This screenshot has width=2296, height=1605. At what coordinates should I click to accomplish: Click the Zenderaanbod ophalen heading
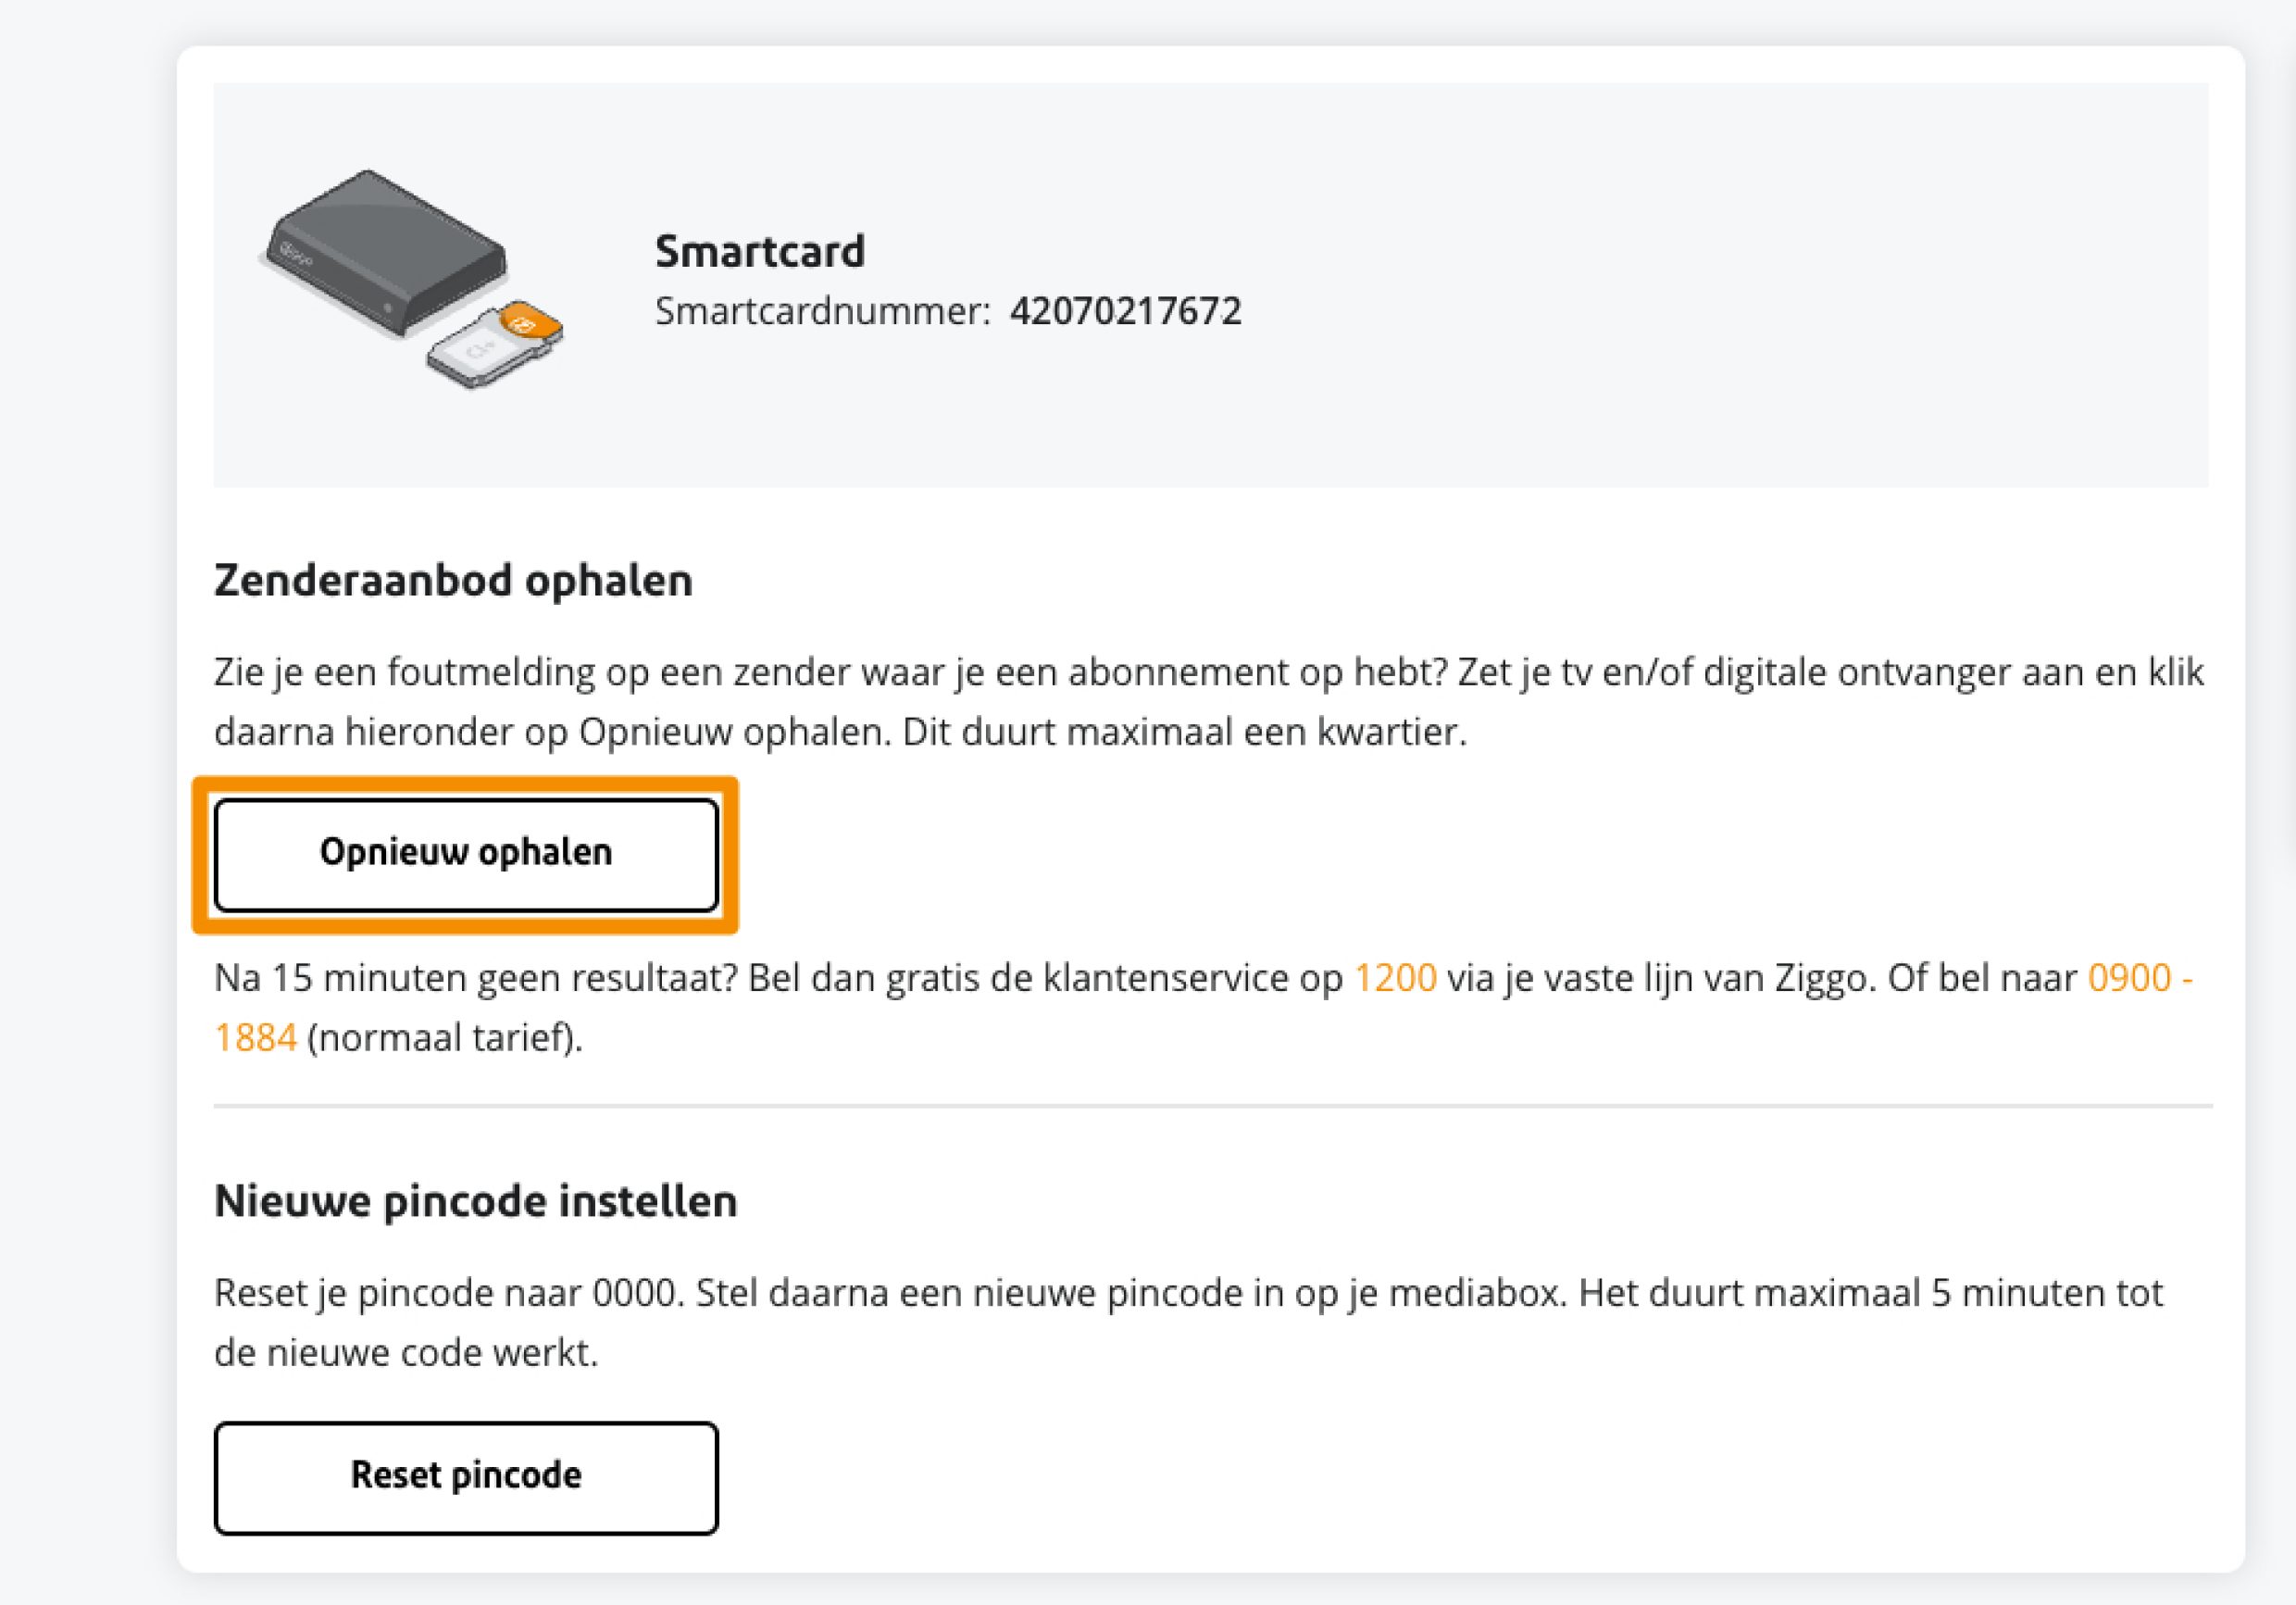click(x=453, y=581)
